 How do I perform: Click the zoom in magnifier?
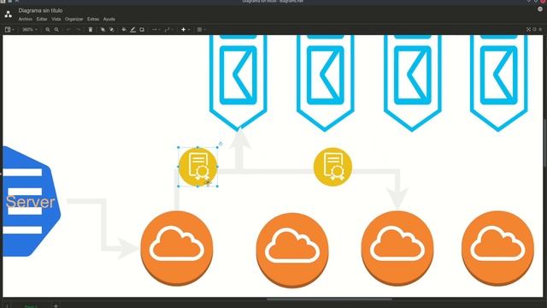[48, 30]
